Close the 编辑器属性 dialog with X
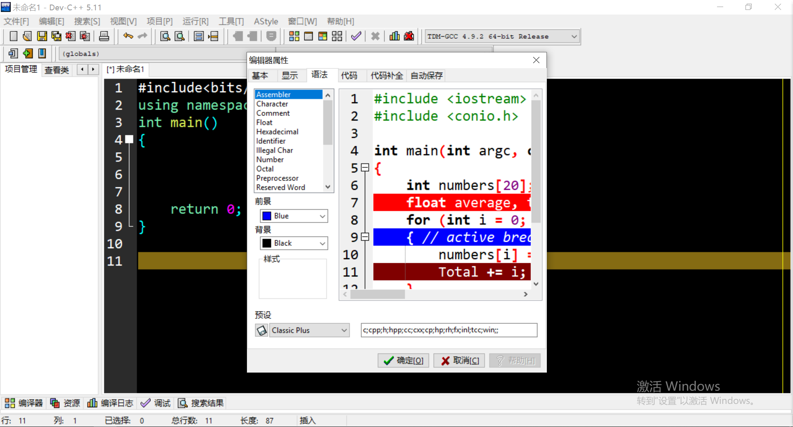The image size is (793, 427). pyautogui.click(x=536, y=60)
